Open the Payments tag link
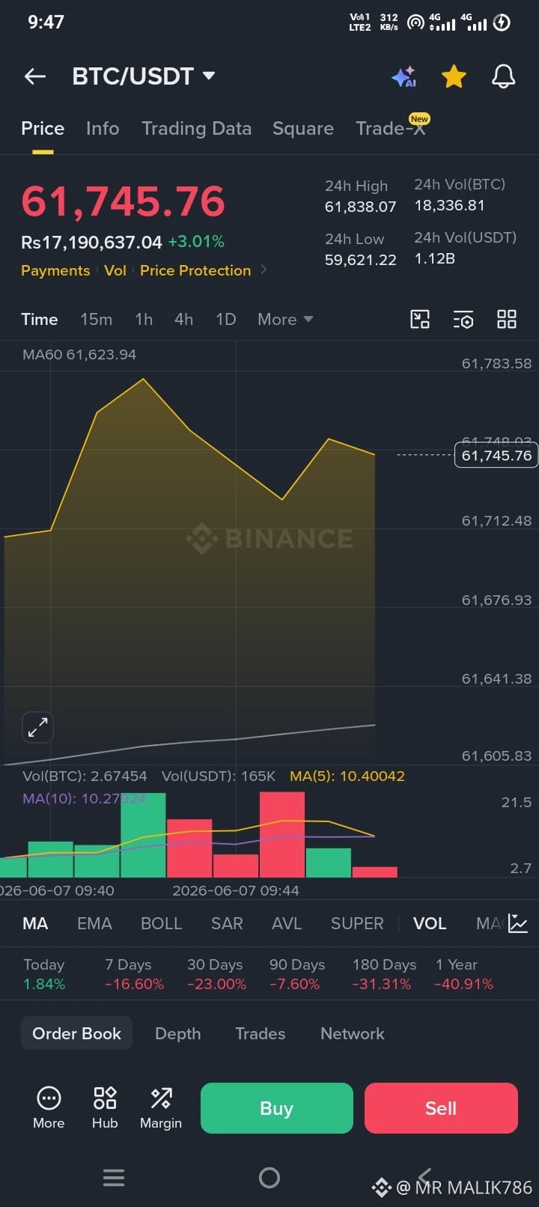 click(x=55, y=270)
